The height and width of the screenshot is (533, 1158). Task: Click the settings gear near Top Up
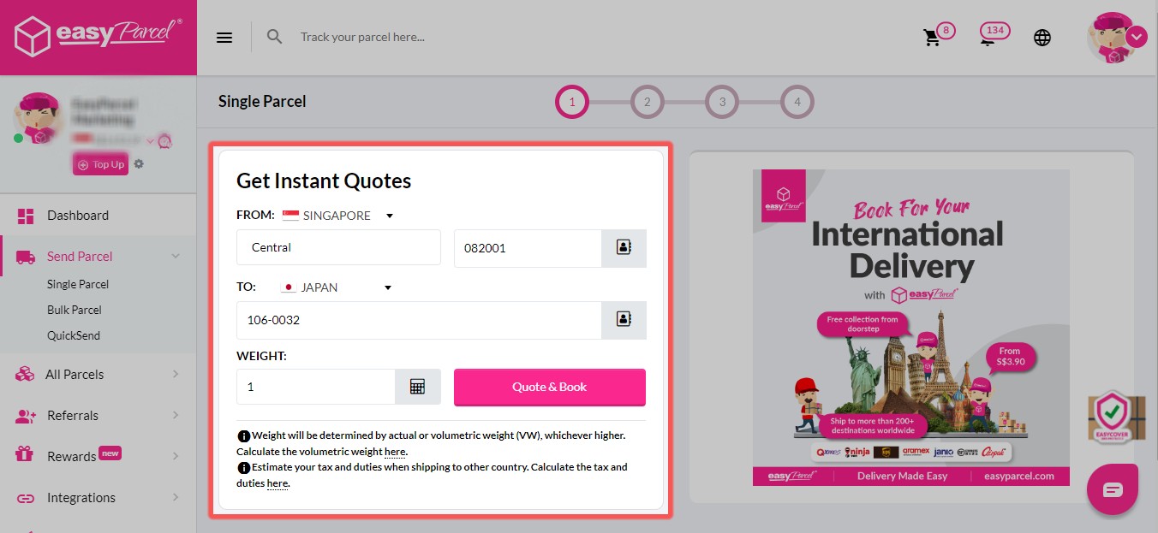(139, 163)
